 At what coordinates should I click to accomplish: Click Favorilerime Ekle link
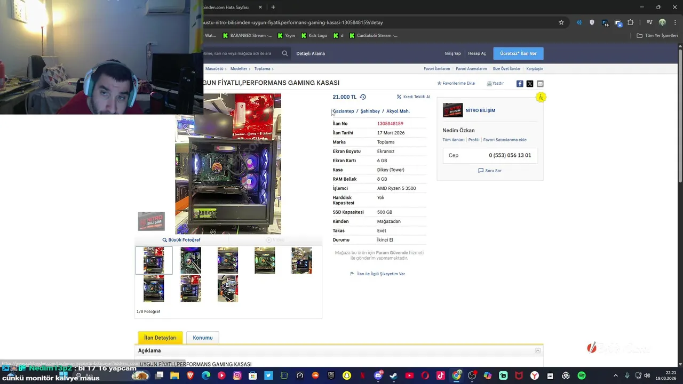point(456,83)
